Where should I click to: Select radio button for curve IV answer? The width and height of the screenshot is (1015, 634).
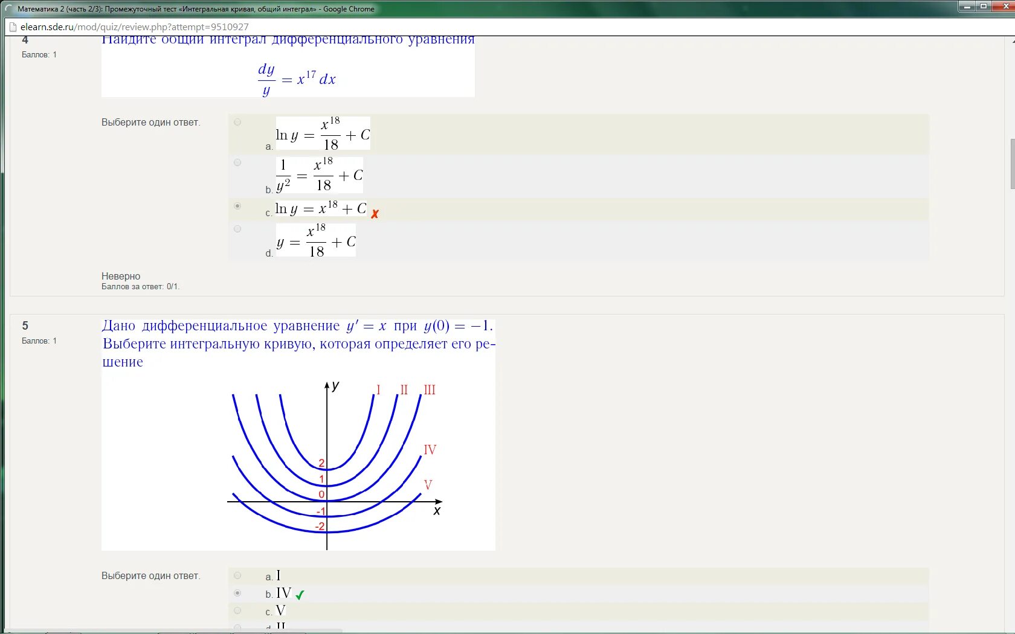237,593
